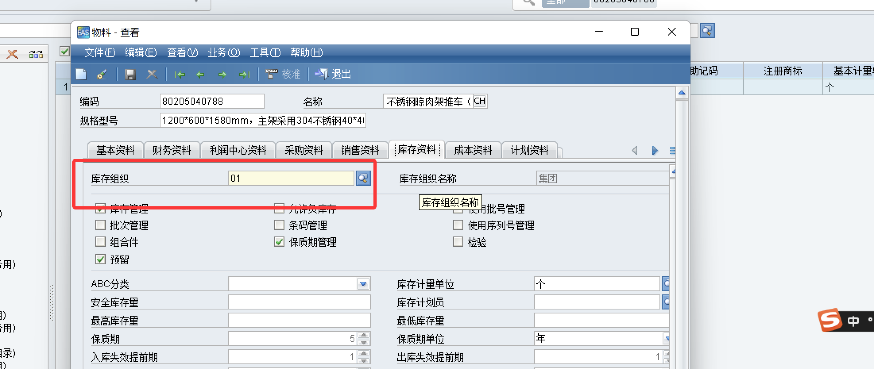874x369 pixels.
Task: Go to the previous record arrow
Action: [201, 74]
